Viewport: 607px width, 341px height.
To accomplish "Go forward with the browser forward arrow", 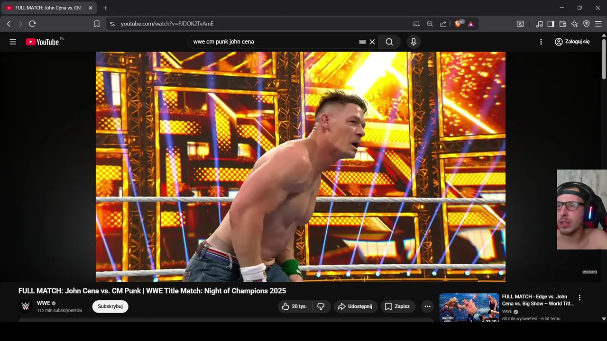I will (x=20, y=24).
